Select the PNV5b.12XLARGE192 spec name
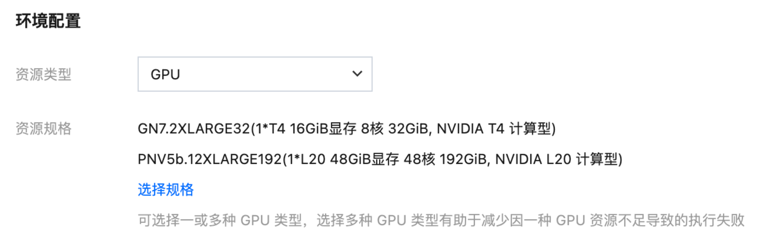This screenshot has width=757, height=236. click(209, 159)
